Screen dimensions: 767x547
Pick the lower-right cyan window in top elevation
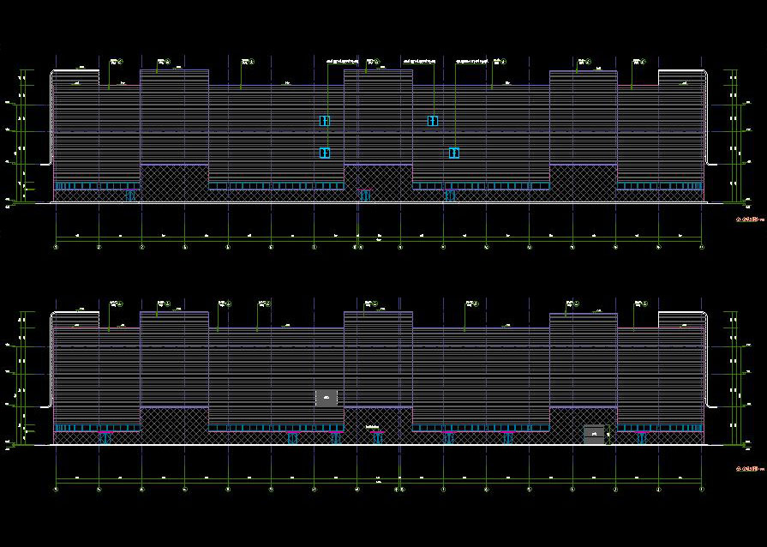[x=453, y=153]
